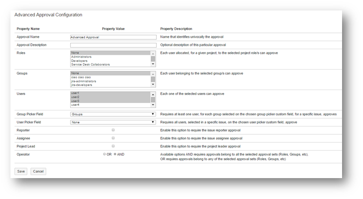Select the AND operator radio button
This screenshot has height=199, width=363.
click(x=116, y=154)
